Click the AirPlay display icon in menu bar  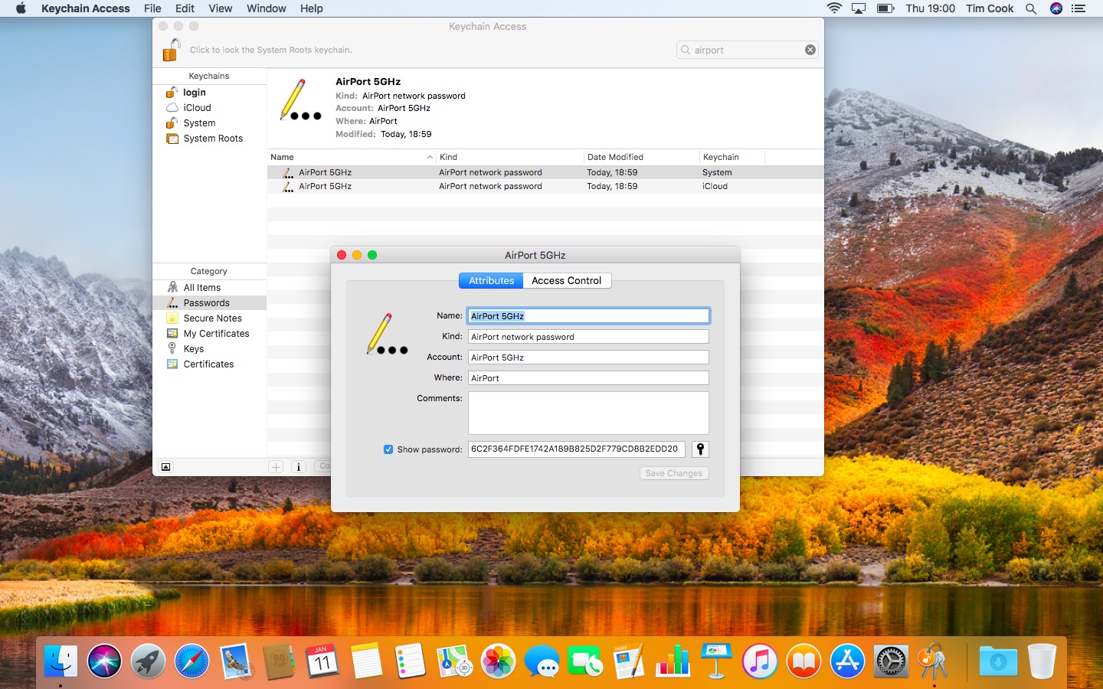tap(859, 8)
